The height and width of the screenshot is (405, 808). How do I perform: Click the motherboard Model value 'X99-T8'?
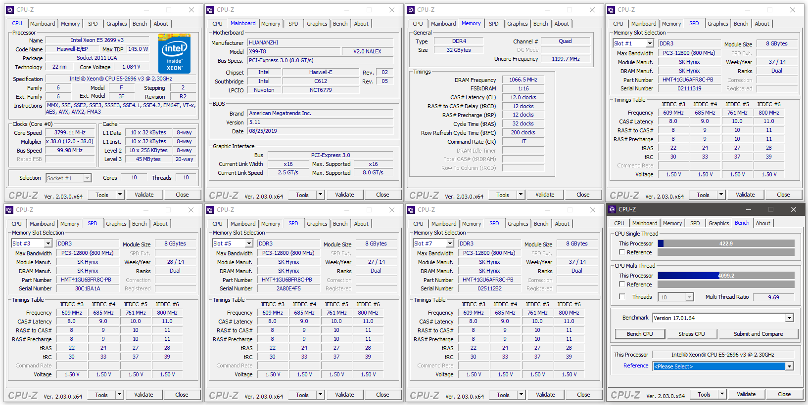coord(294,52)
